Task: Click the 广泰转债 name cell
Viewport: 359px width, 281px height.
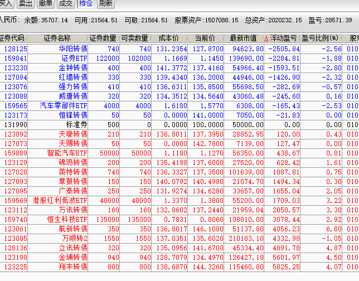Action: 73,191
